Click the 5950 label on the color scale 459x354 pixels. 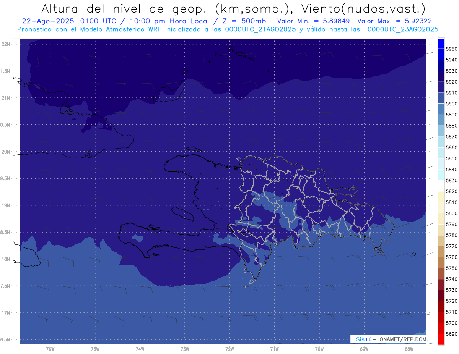pyautogui.click(x=451, y=49)
